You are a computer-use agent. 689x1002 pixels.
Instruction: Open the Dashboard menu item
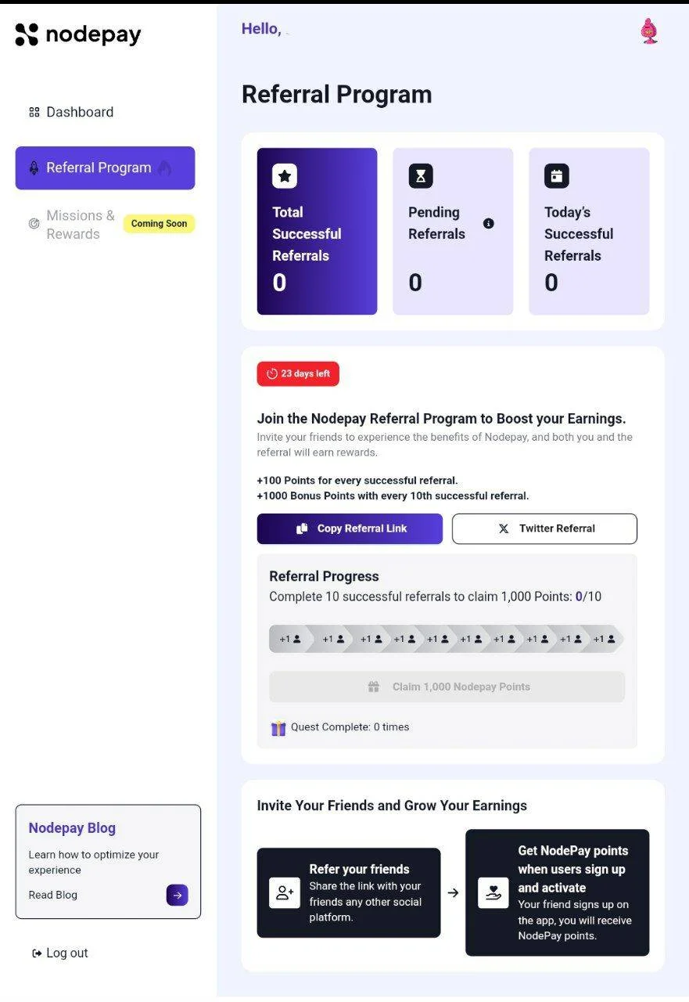(72, 112)
